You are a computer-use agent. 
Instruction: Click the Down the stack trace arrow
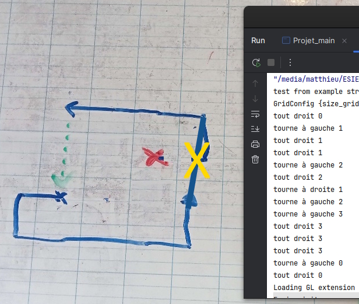pos(255,99)
